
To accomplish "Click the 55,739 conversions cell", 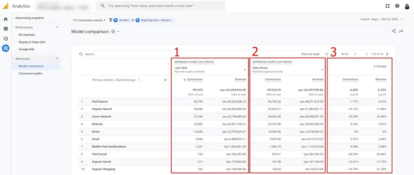I will tap(198, 101).
